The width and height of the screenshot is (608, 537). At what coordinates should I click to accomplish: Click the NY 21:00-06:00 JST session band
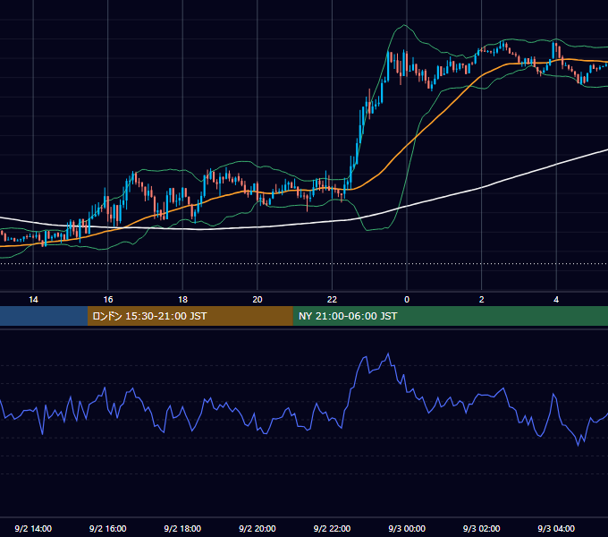pos(450,316)
